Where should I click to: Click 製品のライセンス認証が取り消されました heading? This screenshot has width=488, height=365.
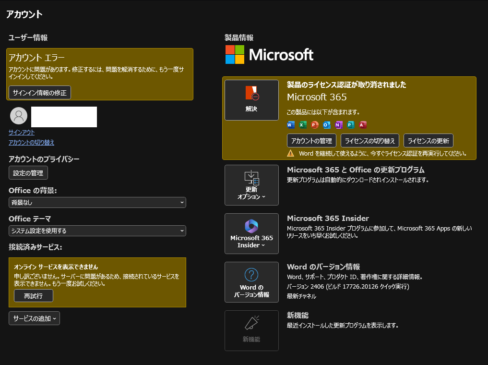pyautogui.click(x=346, y=85)
